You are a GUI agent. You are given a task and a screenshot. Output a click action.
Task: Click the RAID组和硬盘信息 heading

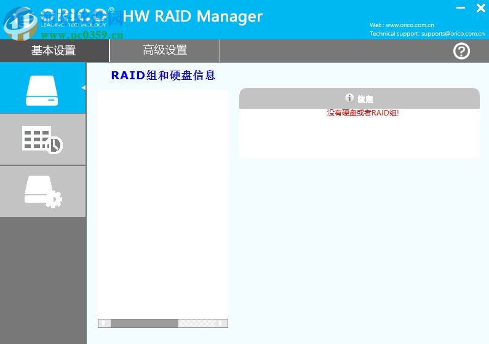pos(163,76)
